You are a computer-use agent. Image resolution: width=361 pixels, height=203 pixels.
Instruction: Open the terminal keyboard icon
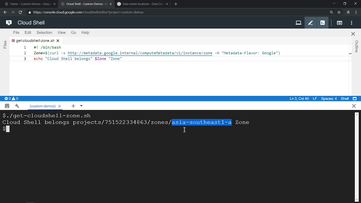[7, 106]
